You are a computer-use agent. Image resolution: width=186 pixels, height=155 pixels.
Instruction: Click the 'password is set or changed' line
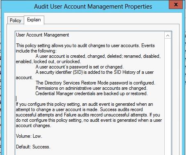tap(79, 67)
